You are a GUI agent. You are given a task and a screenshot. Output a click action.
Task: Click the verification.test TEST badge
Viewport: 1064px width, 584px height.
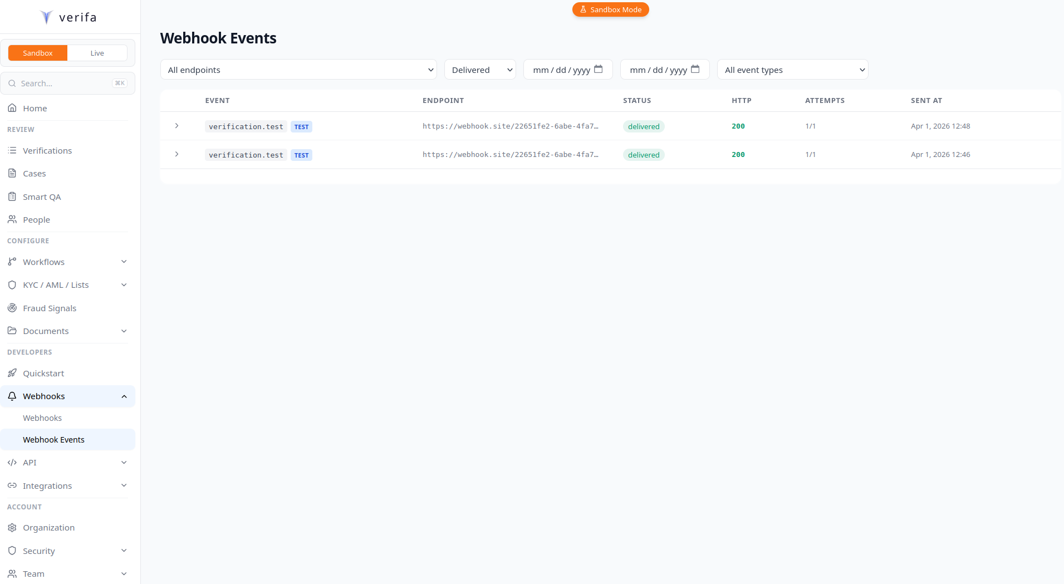301,126
